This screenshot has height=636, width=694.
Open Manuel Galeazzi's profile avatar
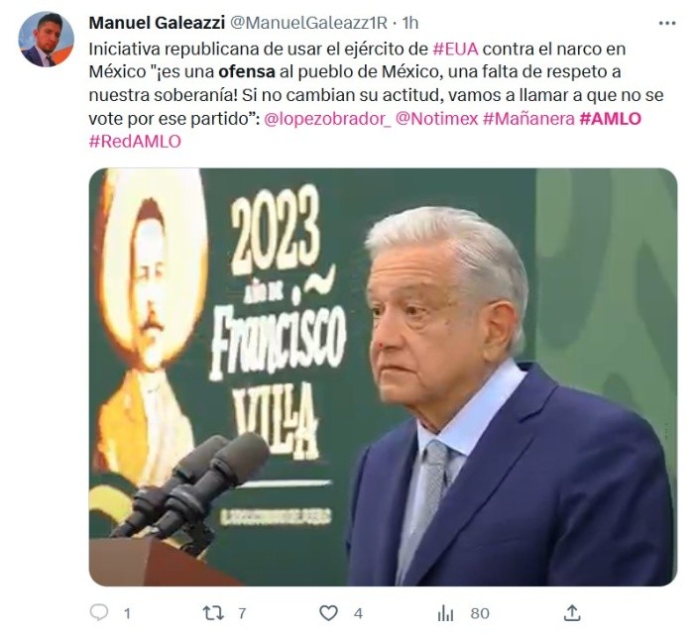pos(46,40)
